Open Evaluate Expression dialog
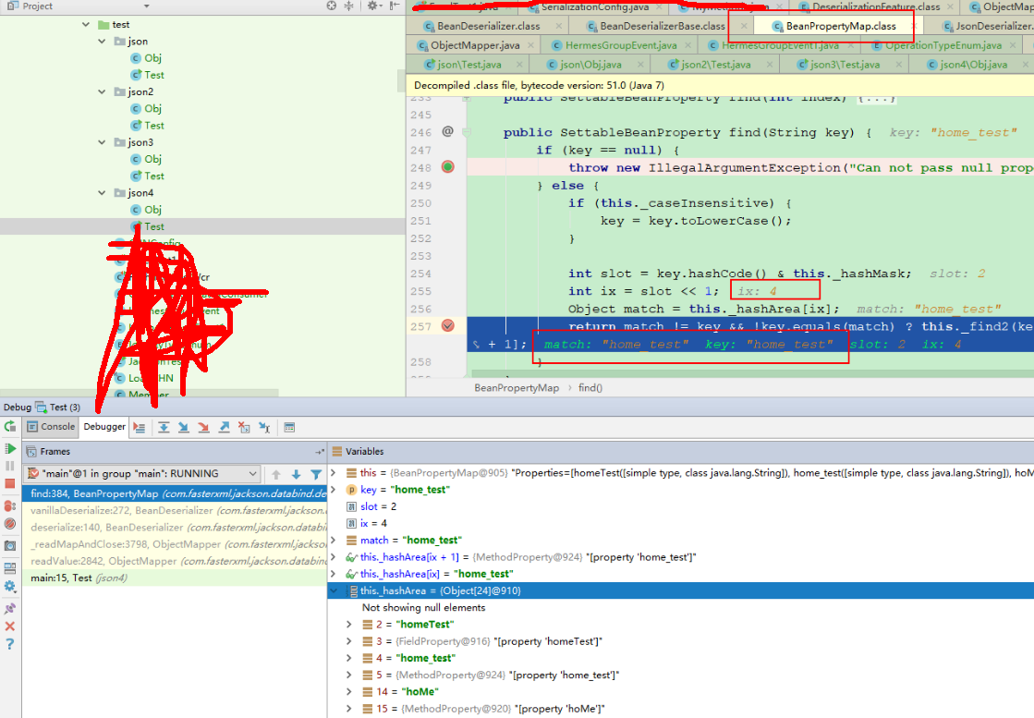Screen dimensions: 1034x718 point(289,427)
